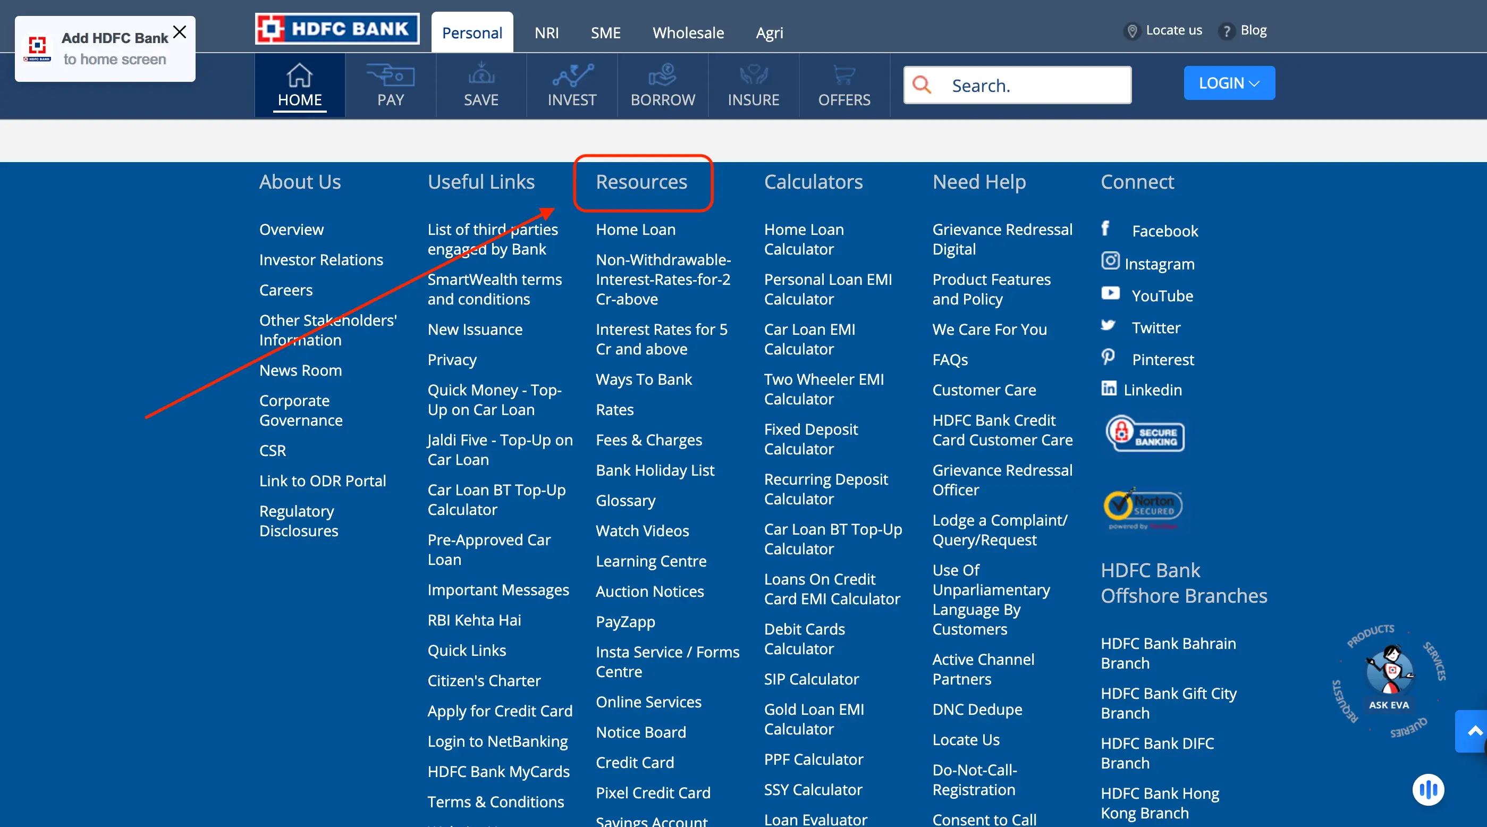Image resolution: width=1487 pixels, height=827 pixels.
Task: Open the PAY section icon
Action: (x=390, y=75)
